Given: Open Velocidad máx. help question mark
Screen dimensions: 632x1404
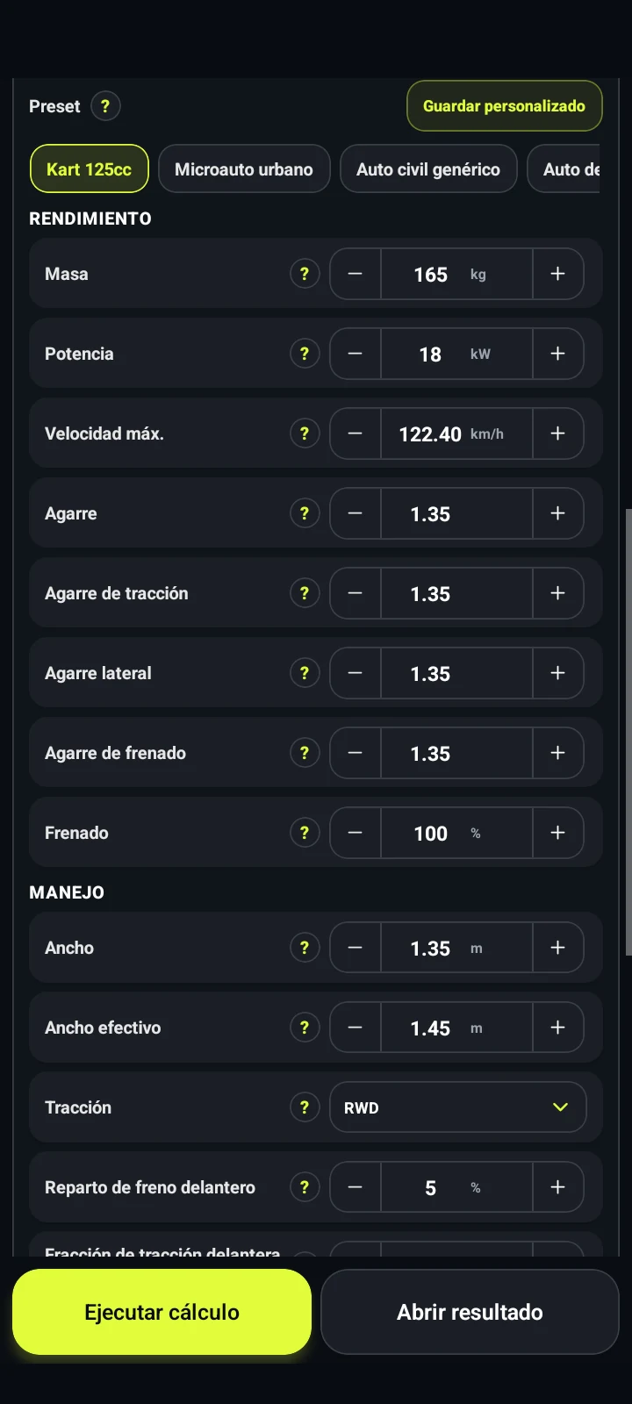Looking at the screenshot, I should [x=305, y=433].
